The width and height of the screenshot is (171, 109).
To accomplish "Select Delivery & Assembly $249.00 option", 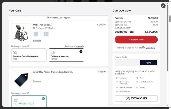I will (x=66, y=55).
